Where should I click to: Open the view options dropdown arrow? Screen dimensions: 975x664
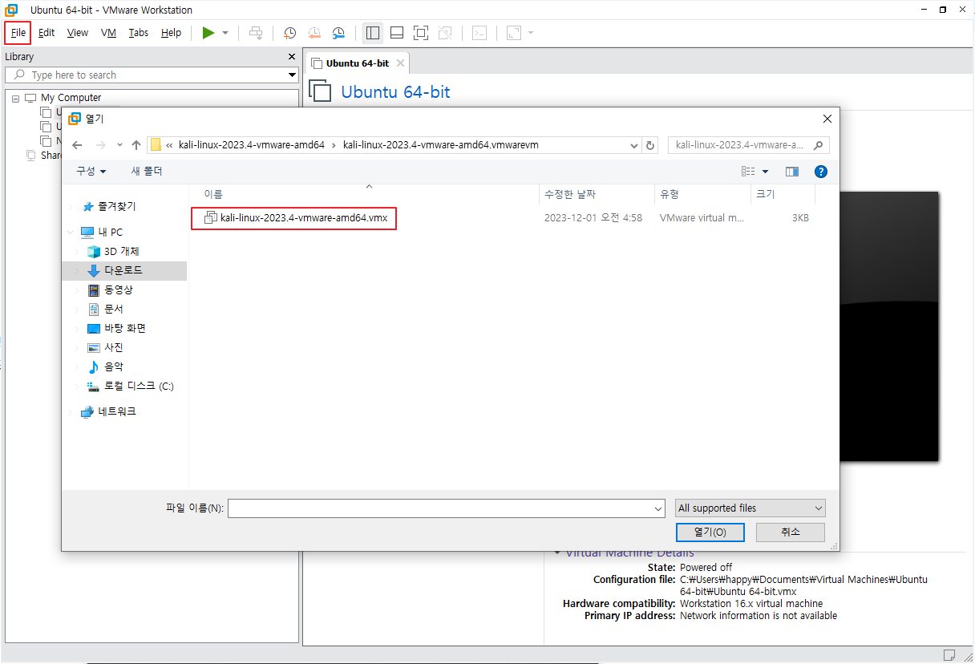765,172
